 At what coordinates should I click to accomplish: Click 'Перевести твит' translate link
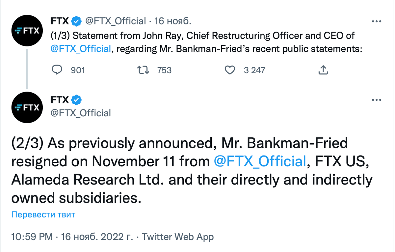click(43, 215)
